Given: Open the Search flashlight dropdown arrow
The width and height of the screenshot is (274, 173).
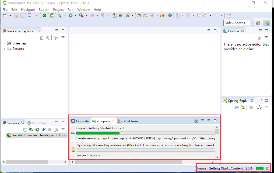Looking at the screenshot, I should (157, 15).
